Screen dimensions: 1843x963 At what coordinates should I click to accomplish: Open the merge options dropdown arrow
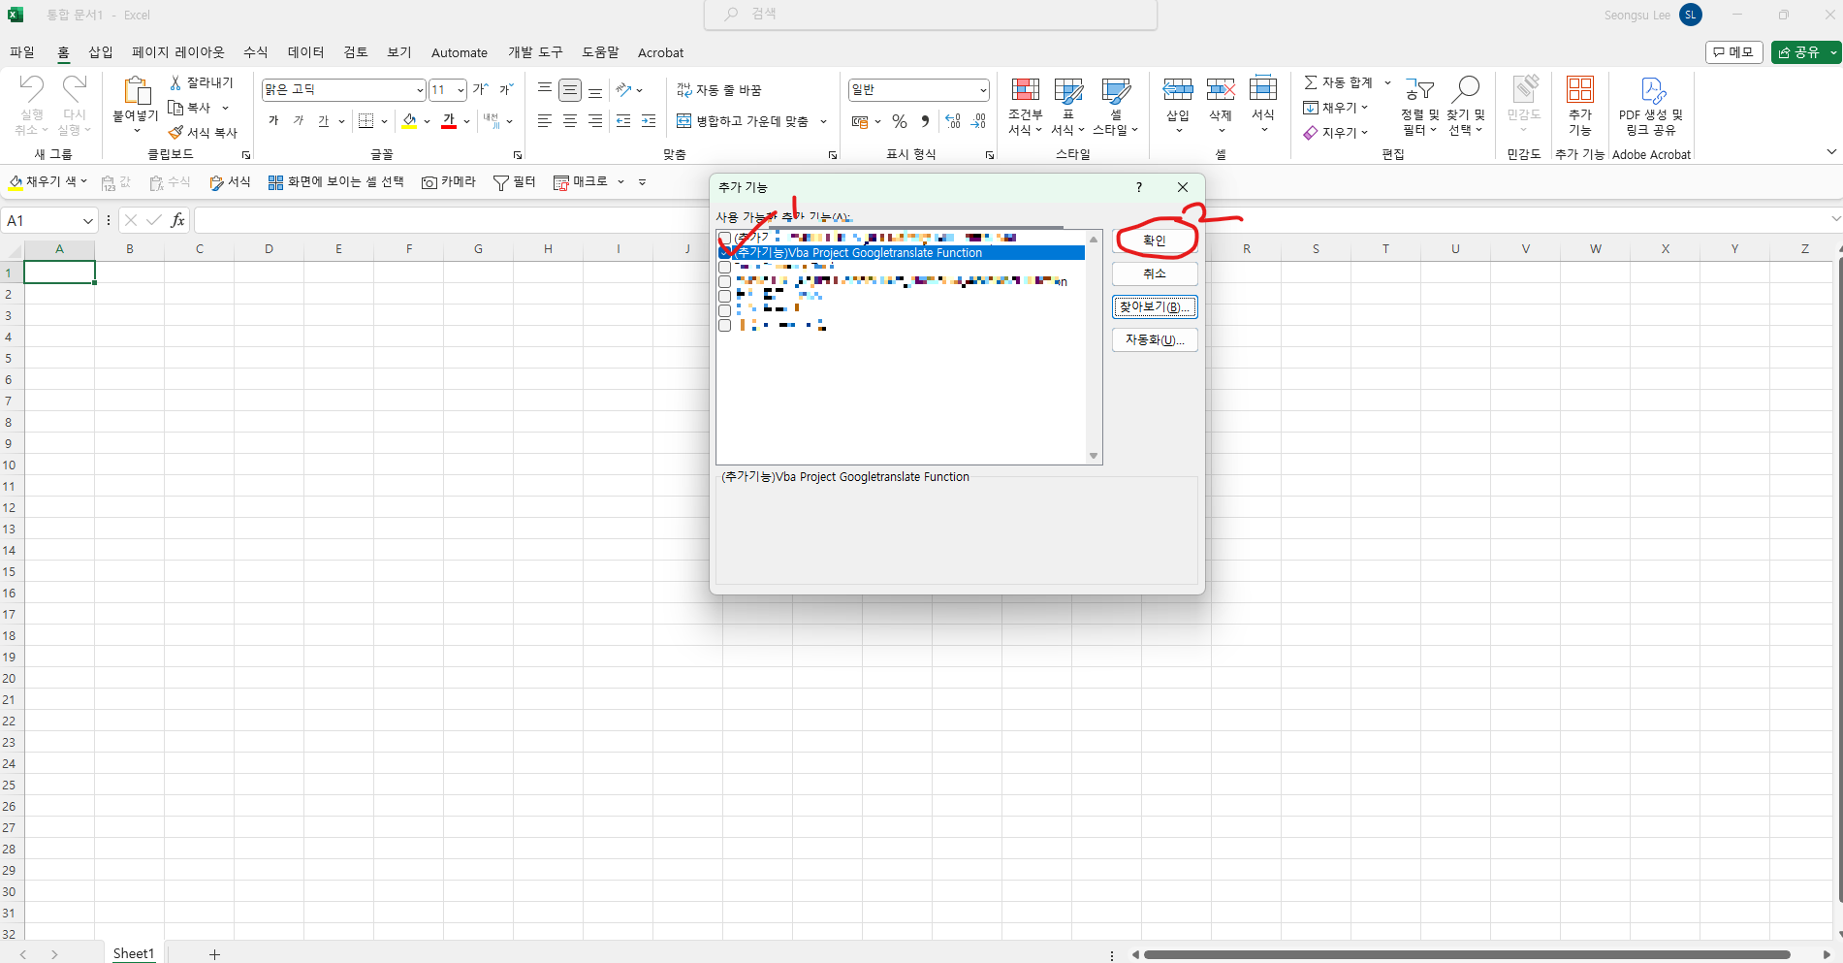824,121
